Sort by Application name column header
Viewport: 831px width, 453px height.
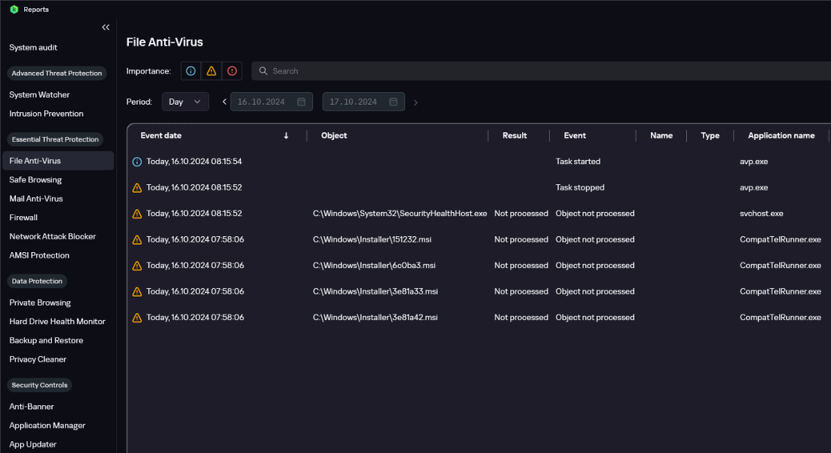781,136
